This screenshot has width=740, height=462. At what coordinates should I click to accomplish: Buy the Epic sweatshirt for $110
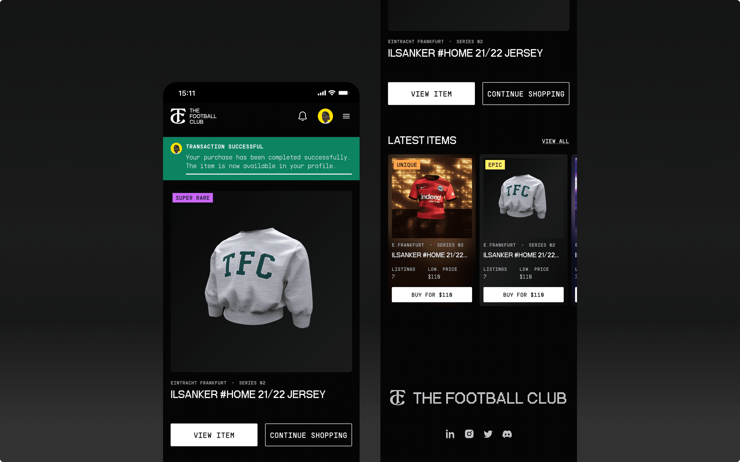pyautogui.click(x=523, y=295)
